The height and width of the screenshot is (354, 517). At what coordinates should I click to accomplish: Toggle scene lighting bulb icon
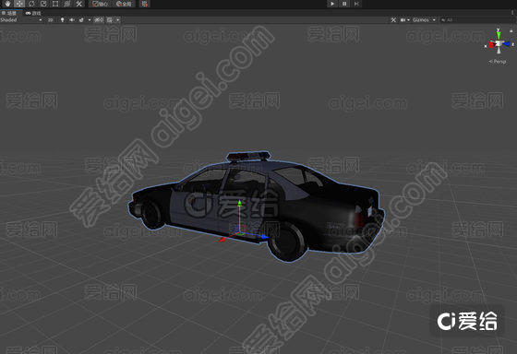62,20
